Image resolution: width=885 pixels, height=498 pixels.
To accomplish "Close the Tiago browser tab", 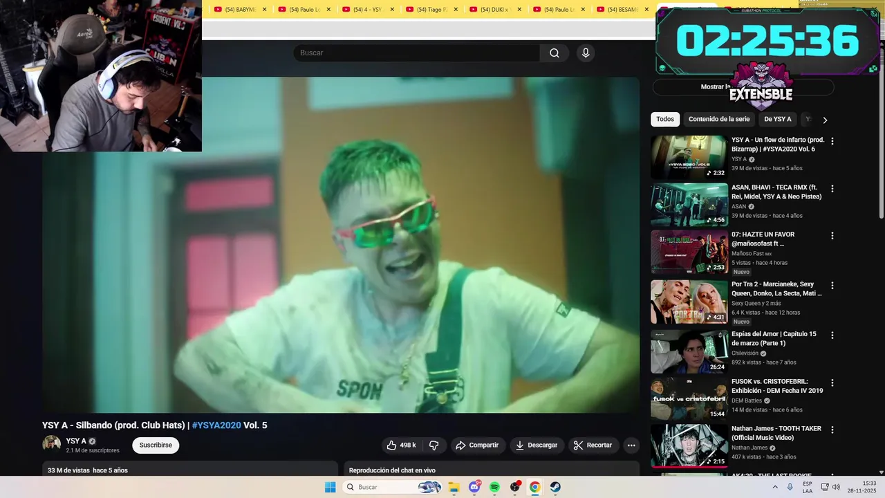I will [456, 10].
